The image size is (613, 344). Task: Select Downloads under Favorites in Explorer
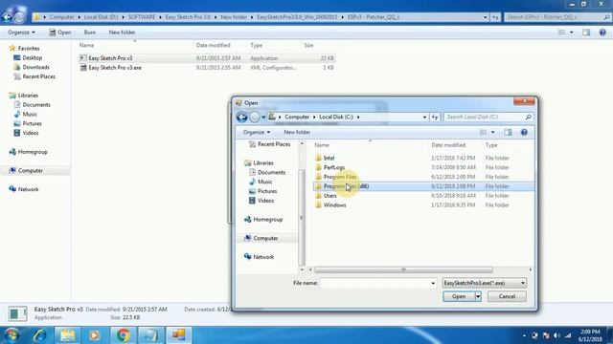click(x=32, y=67)
